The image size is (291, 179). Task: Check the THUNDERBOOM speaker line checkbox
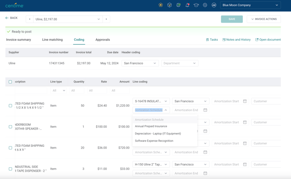pos(10,126)
